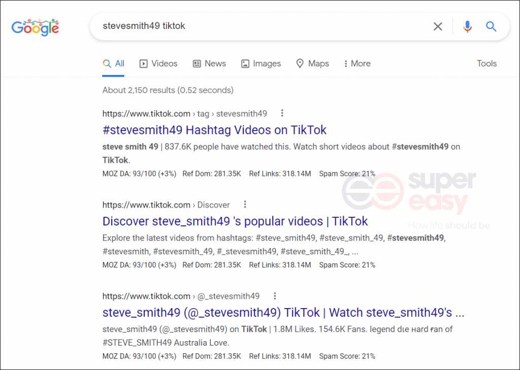Open options dots for the Discover result
This screenshot has height=370, width=520.
pyautogui.click(x=245, y=204)
